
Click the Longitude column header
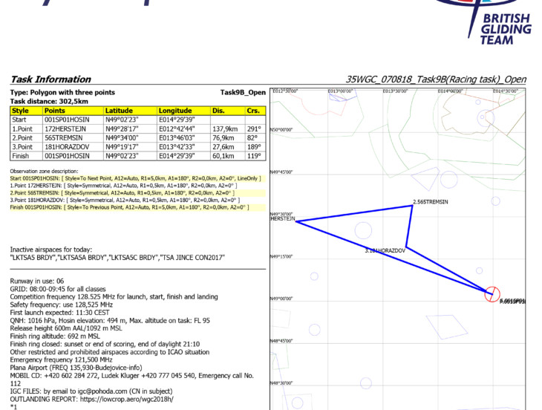pos(175,111)
